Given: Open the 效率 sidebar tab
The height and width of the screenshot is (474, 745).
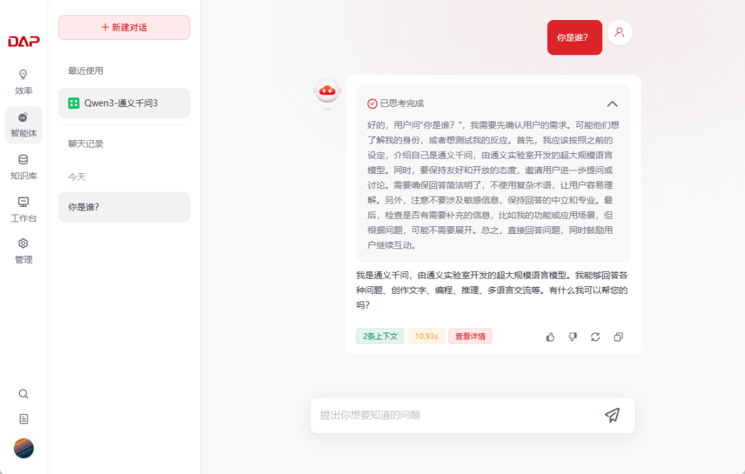Looking at the screenshot, I should coord(23,81).
